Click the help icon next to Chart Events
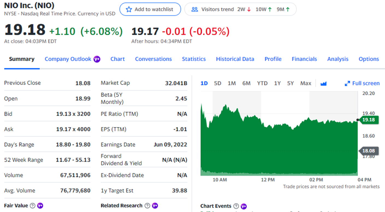Image resolution: width=385 pixels, height=212 pixels. pos(236,206)
